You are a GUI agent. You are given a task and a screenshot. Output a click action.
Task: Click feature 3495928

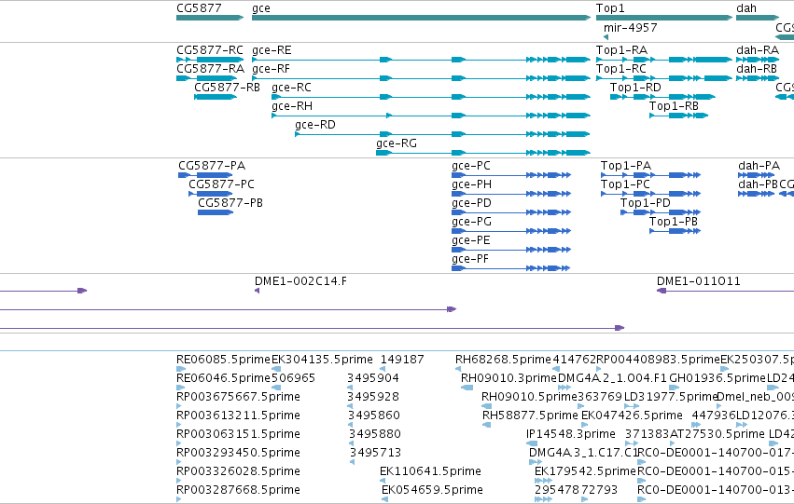[373, 397]
